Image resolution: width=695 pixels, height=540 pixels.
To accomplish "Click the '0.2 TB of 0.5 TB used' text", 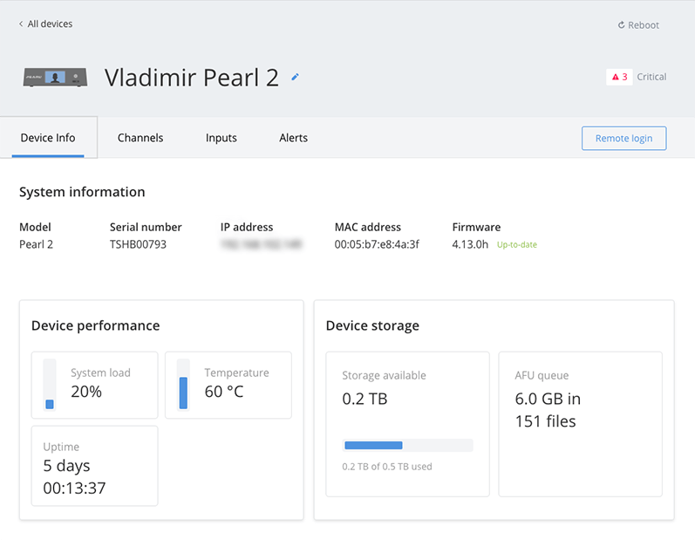I will pyautogui.click(x=387, y=467).
